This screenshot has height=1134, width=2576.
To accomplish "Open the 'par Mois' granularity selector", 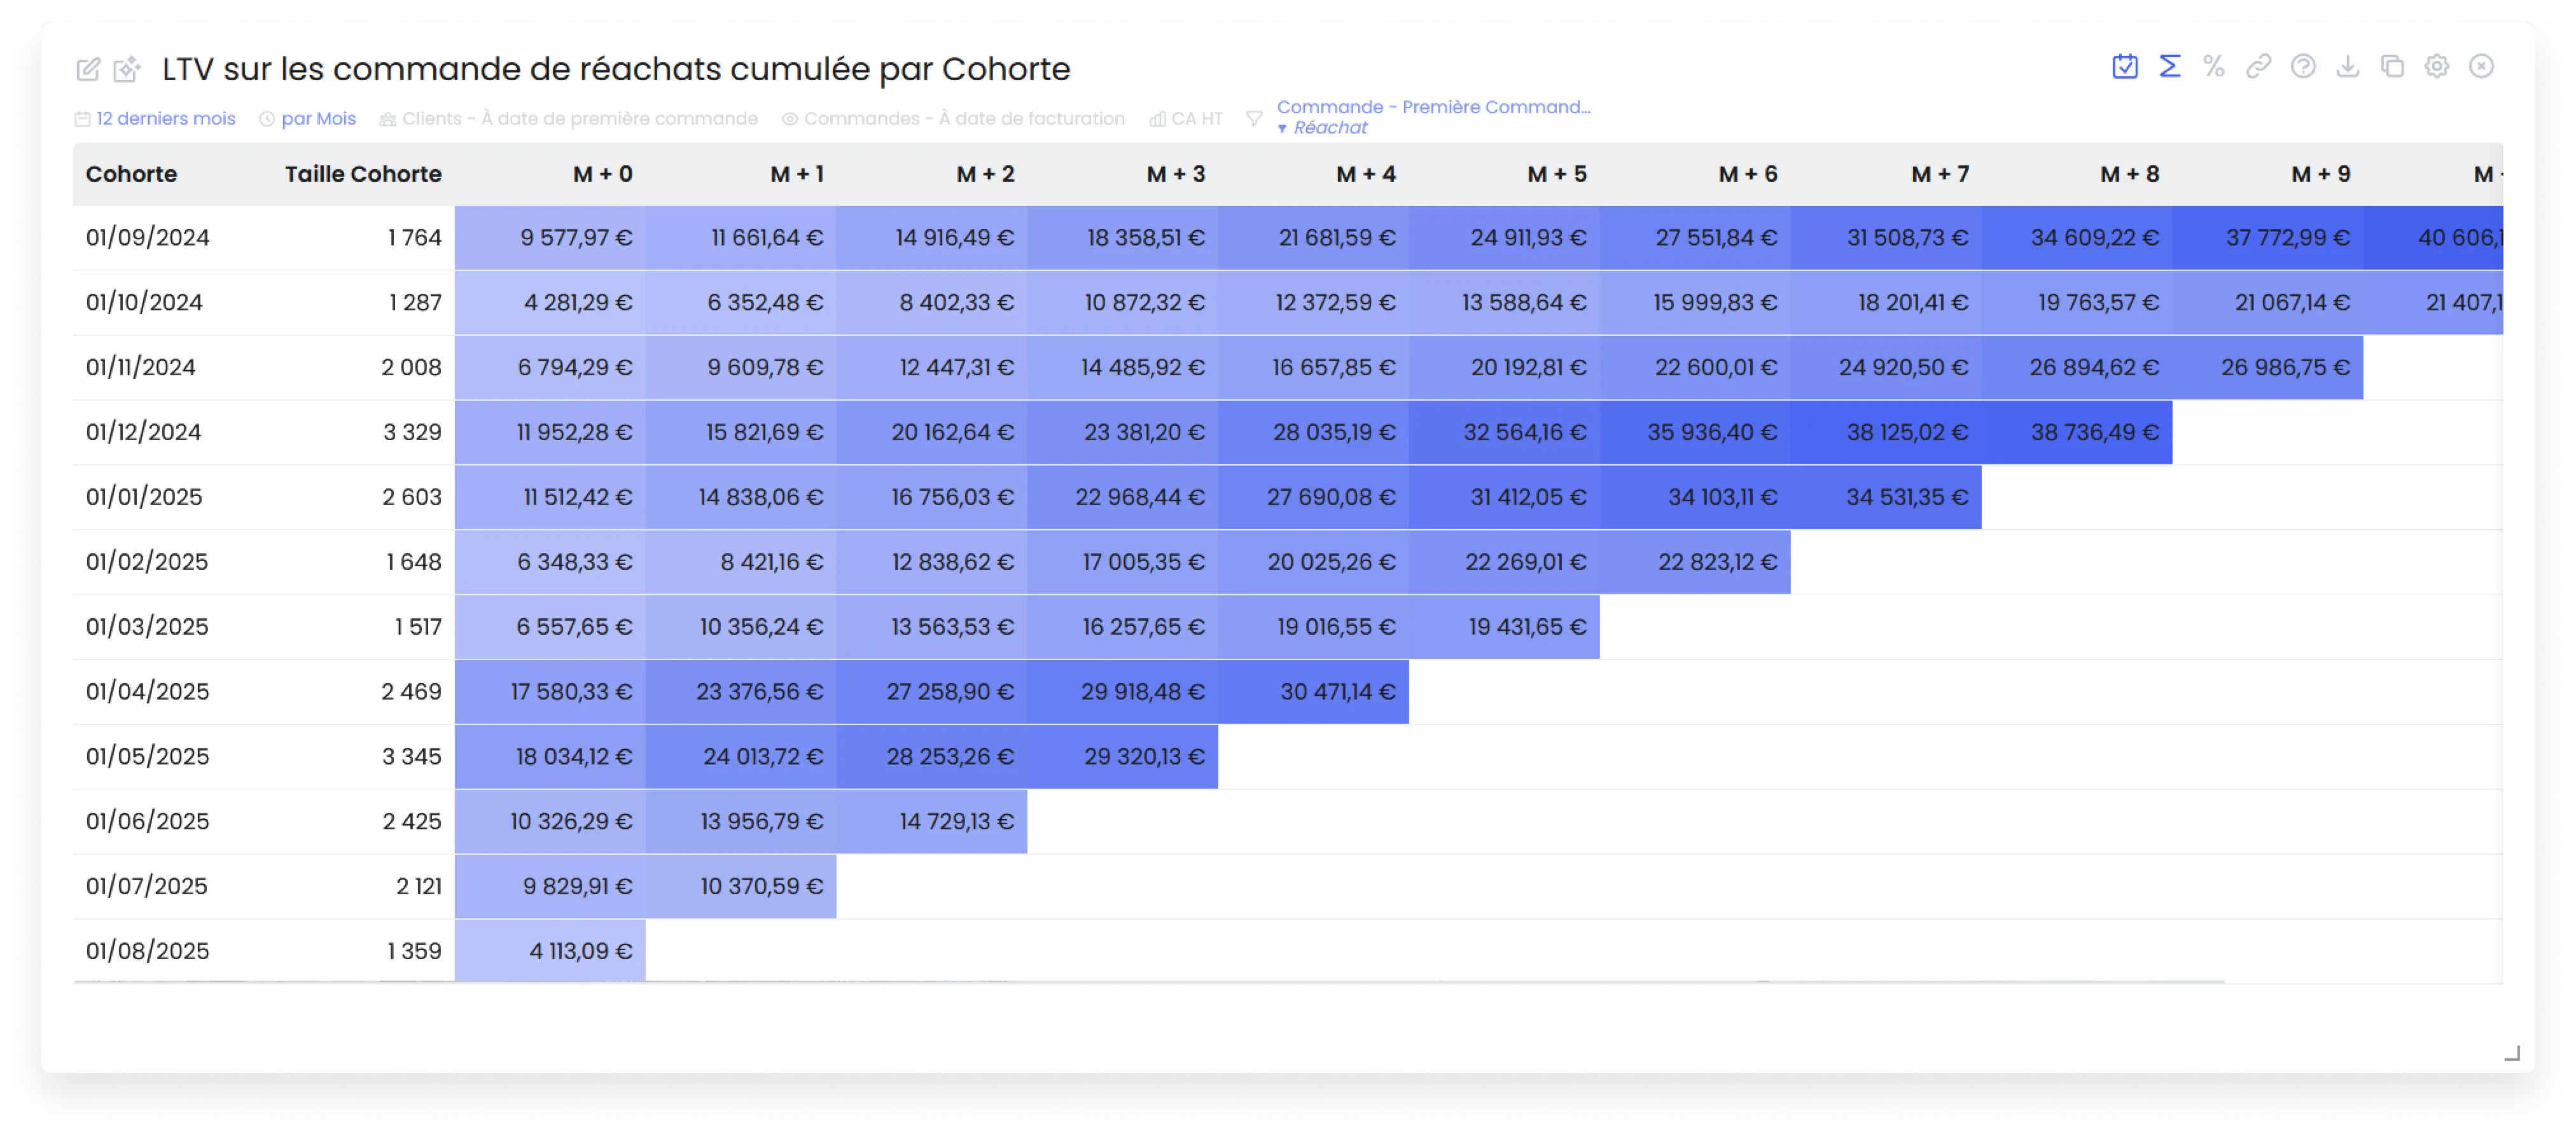I will coord(308,119).
